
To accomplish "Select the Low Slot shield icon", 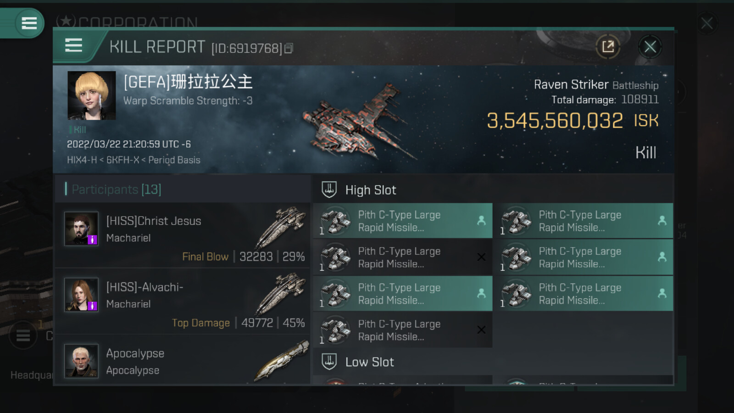I will coord(329,362).
